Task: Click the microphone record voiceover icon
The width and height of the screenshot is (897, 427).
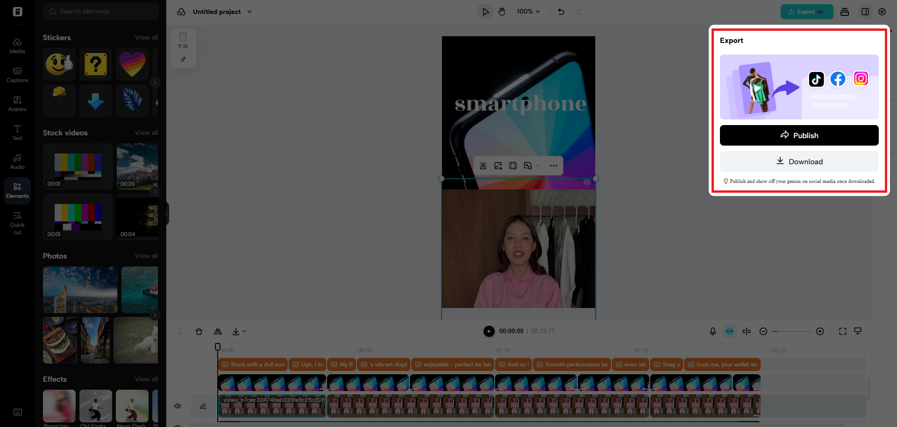Action: click(x=713, y=331)
